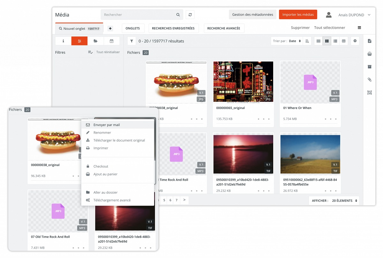This screenshot has width=383, height=258.
Task: Select Envoyer par mail in context menu
Action: tap(107, 125)
